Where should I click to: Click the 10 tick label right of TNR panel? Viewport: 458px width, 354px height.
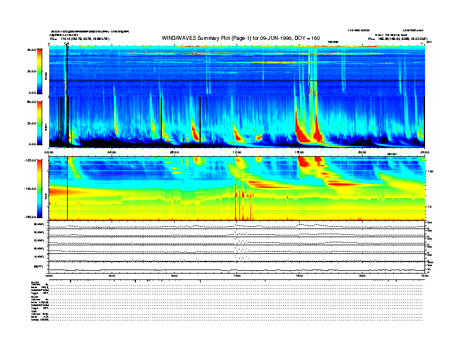point(429,207)
